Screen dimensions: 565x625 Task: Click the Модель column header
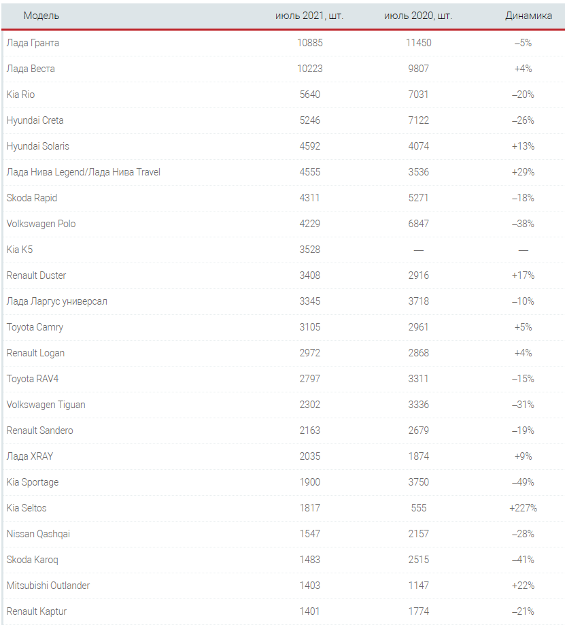coord(41,16)
